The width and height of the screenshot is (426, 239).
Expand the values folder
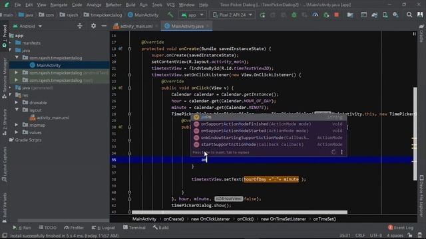[17, 132]
